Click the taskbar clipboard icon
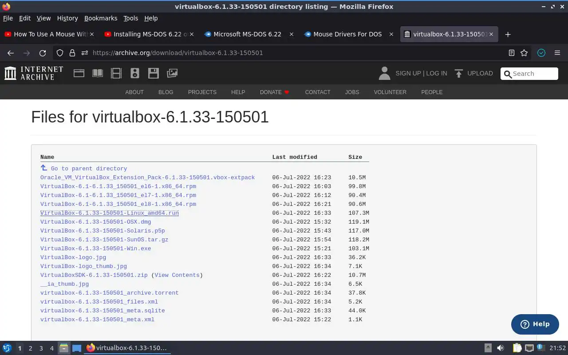The image size is (568, 355). [517, 348]
